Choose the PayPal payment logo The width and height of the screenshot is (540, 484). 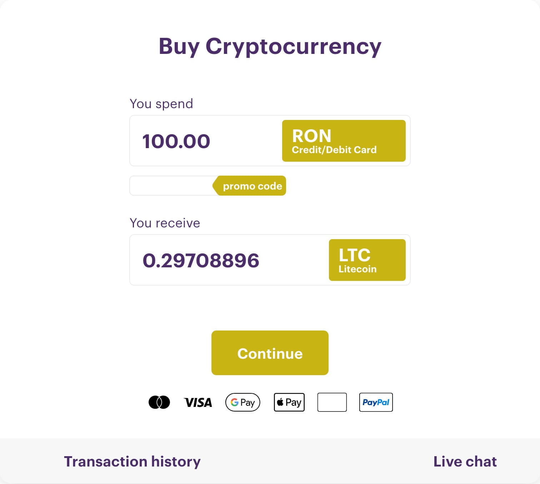click(x=376, y=402)
